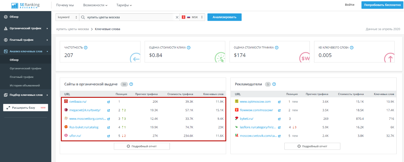Open the cvetbaza.ru/ link
Viewport: 404px width, 162px height.
pyautogui.click(x=78, y=102)
